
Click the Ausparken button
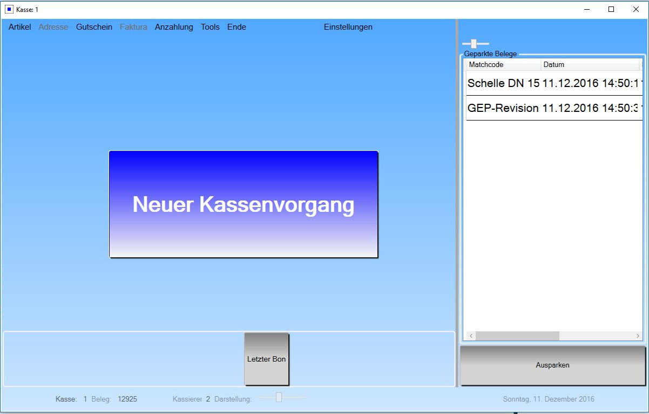point(552,365)
